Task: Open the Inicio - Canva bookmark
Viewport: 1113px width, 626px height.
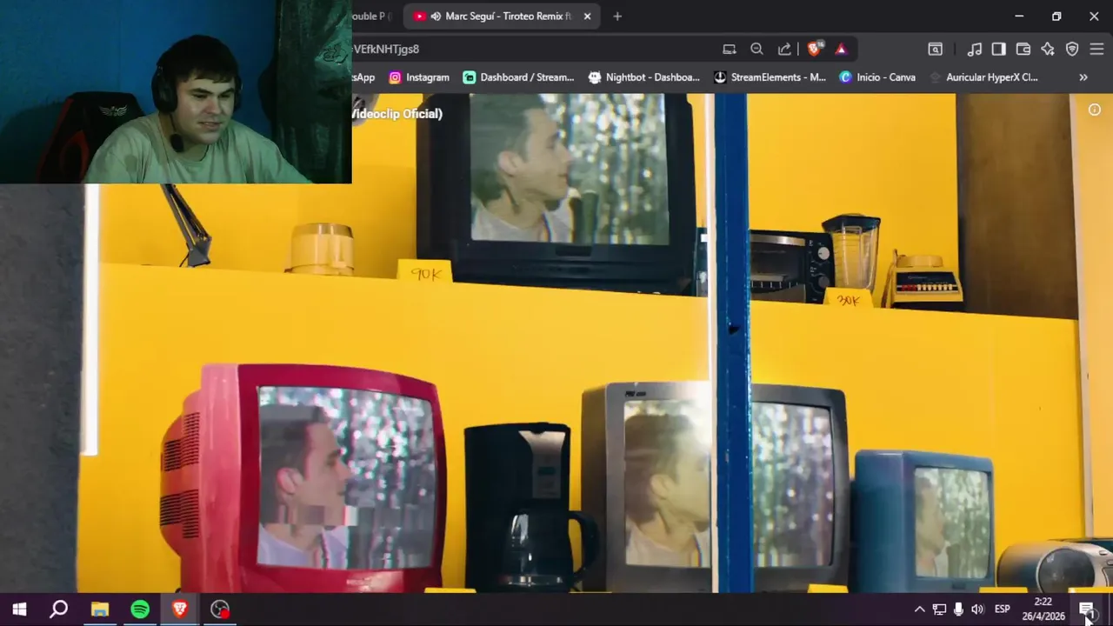Action: (877, 77)
